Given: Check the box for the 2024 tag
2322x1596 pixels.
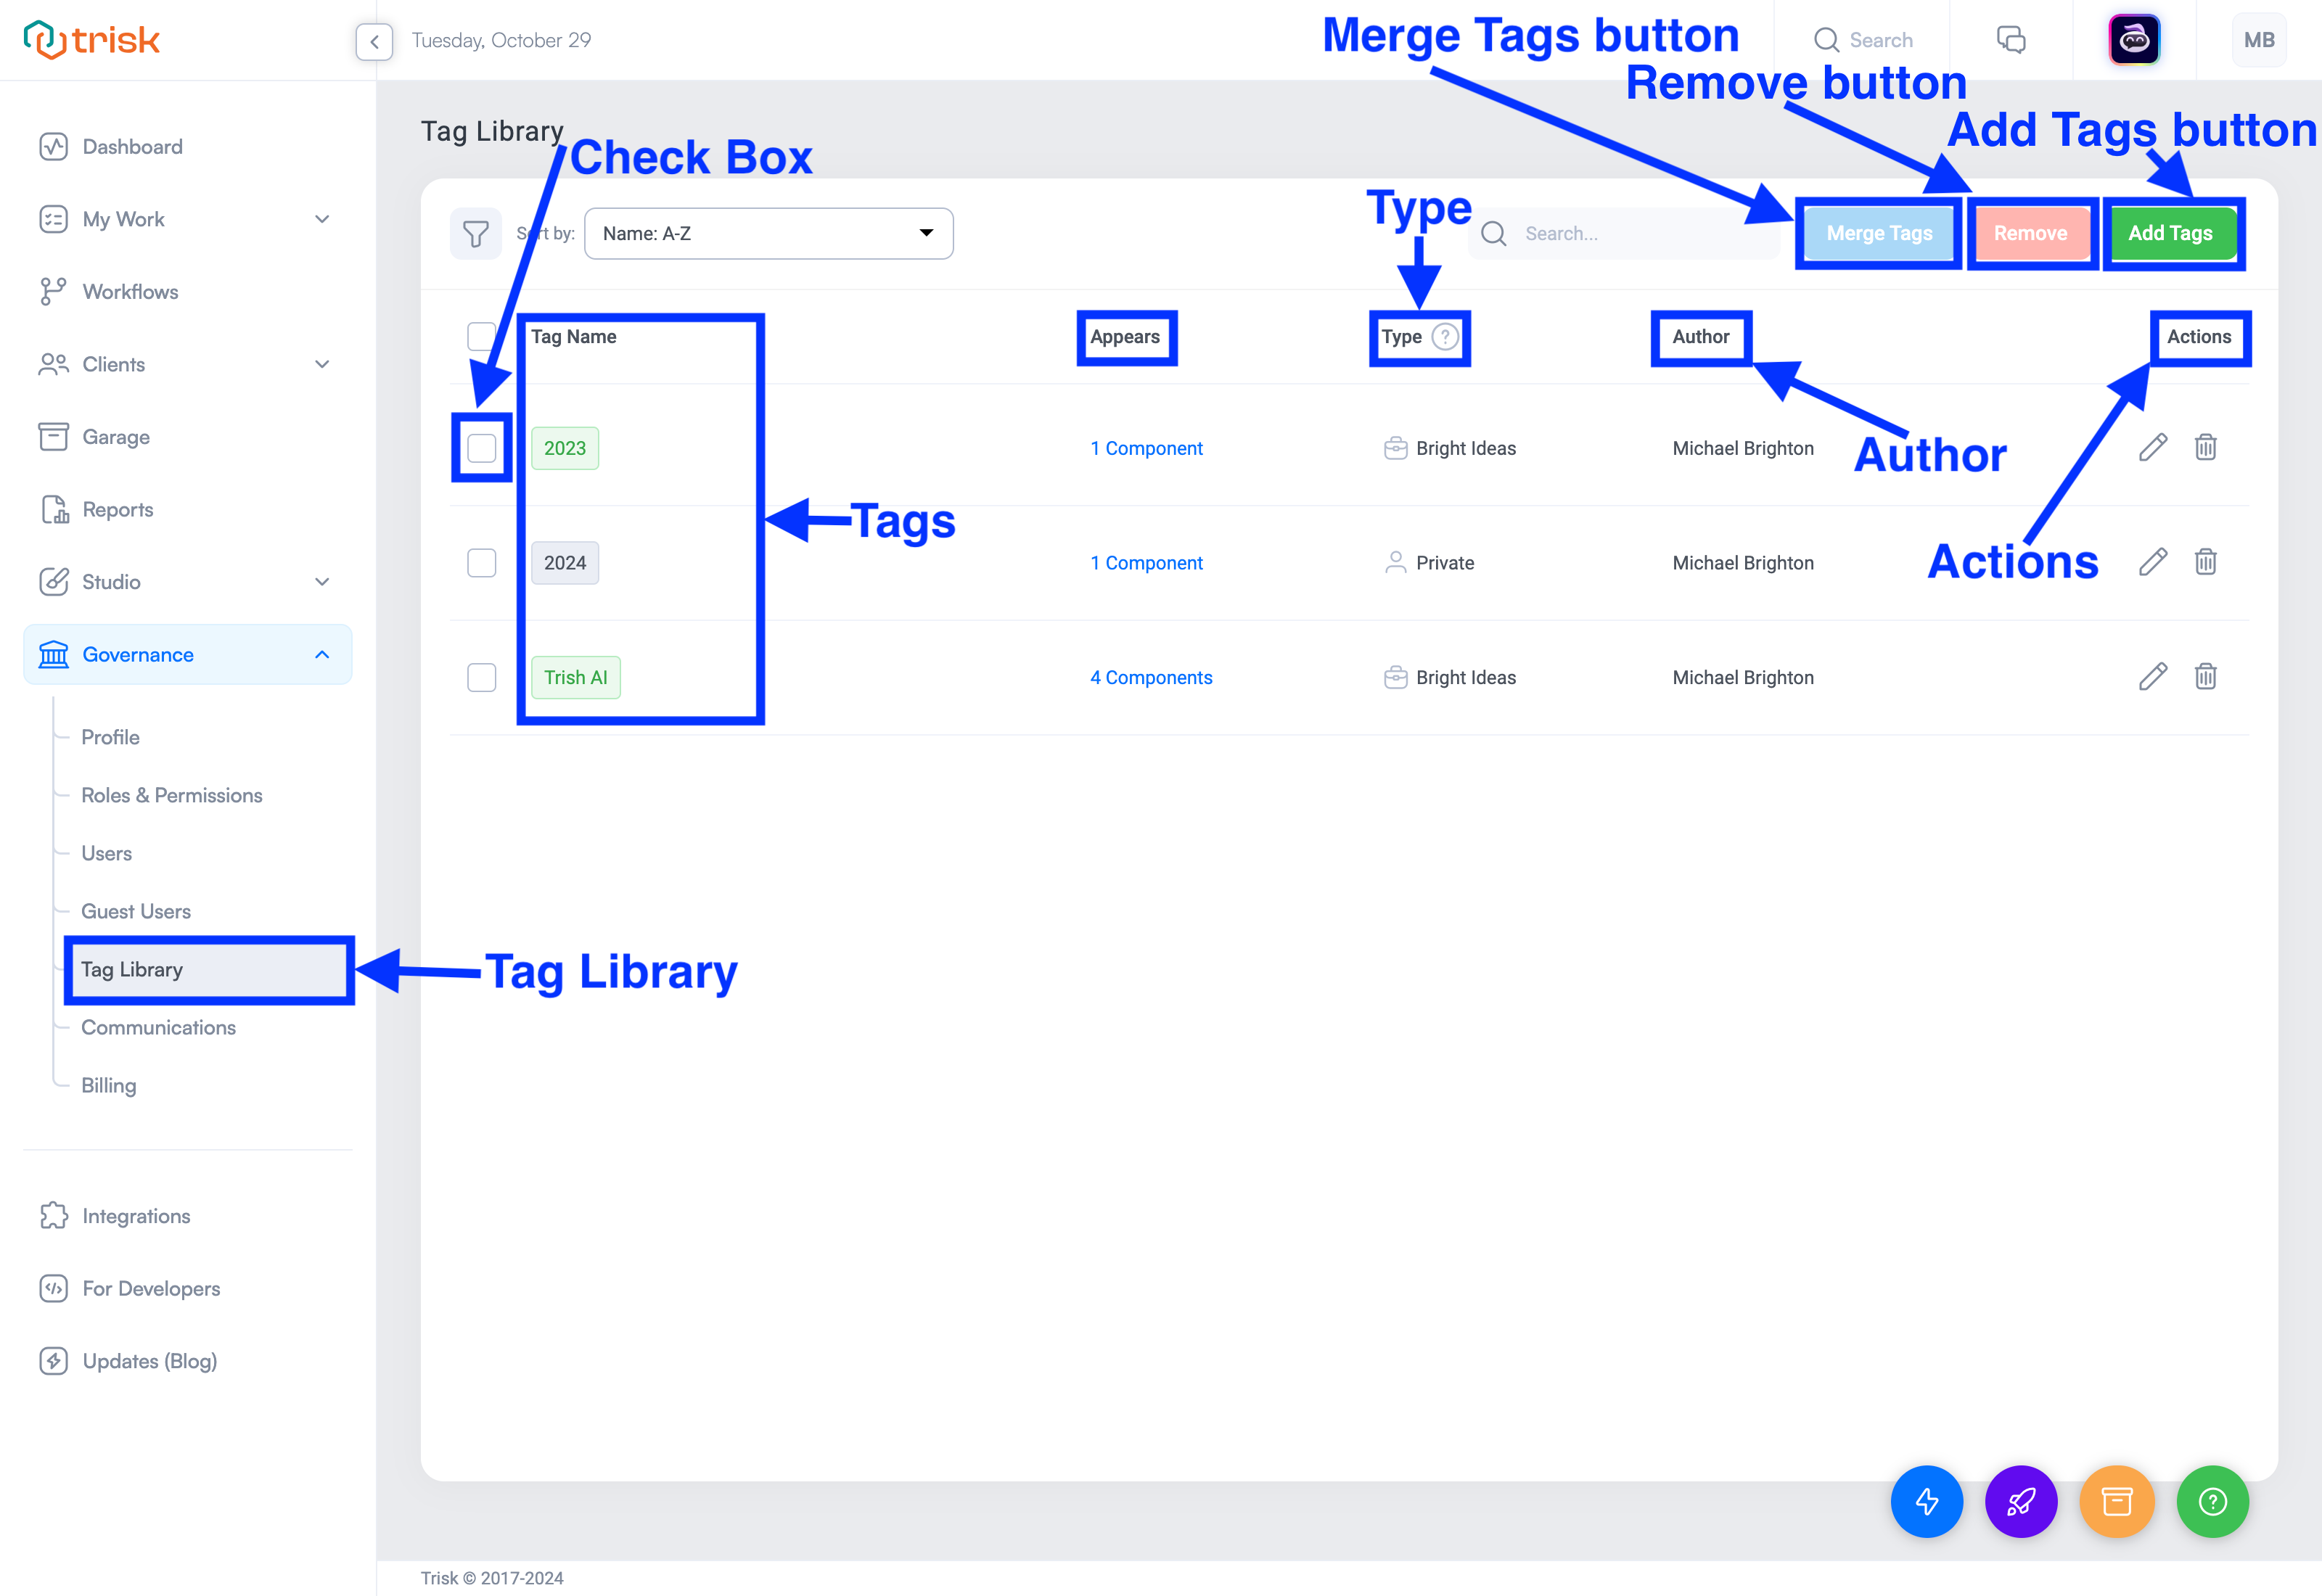Looking at the screenshot, I should [481, 563].
